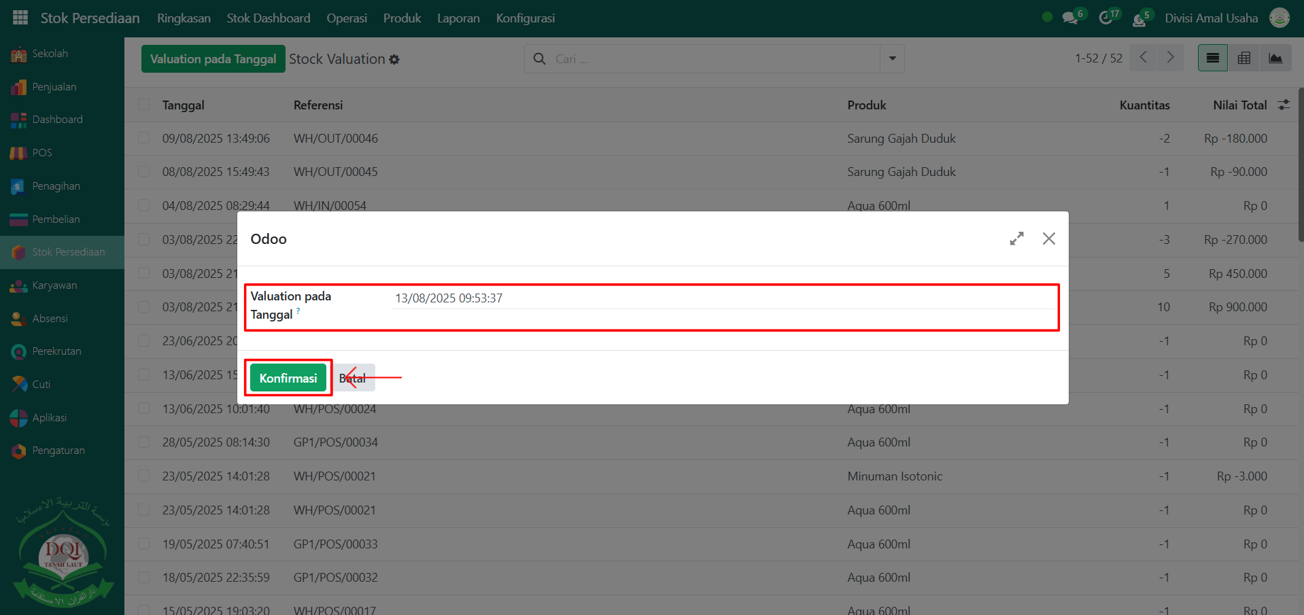Screen dimensions: 1304x615
Task: Click the Konfirmasi button
Action: (x=288, y=378)
